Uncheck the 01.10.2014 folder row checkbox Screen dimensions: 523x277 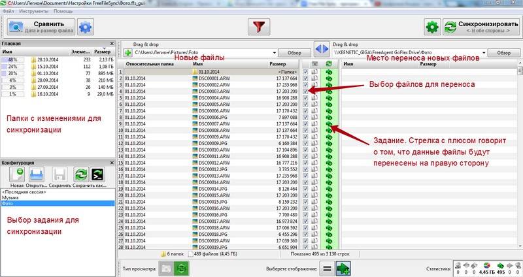(x=305, y=72)
